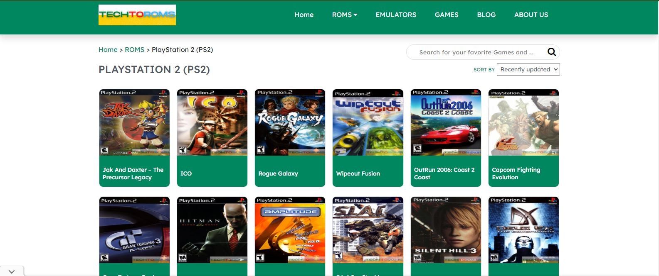Expand the ROMS menu caret
The width and height of the screenshot is (659, 276).
point(355,15)
